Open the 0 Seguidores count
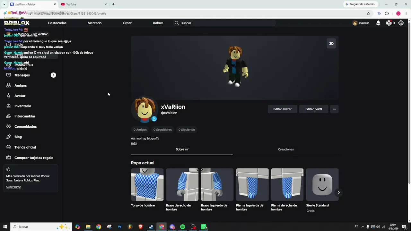Screen dimensions: 411x231 (162, 130)
